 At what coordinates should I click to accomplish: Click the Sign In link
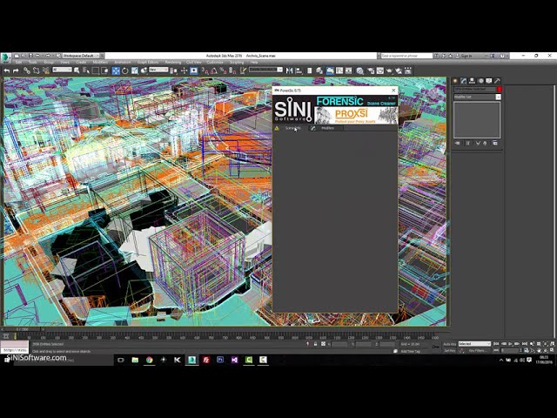click(x=466, y=56)
